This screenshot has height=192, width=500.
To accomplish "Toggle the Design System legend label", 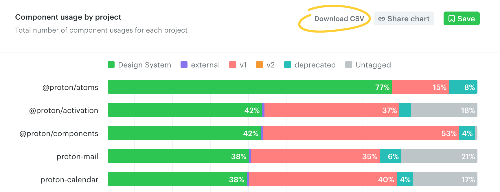I will point(144,65).
